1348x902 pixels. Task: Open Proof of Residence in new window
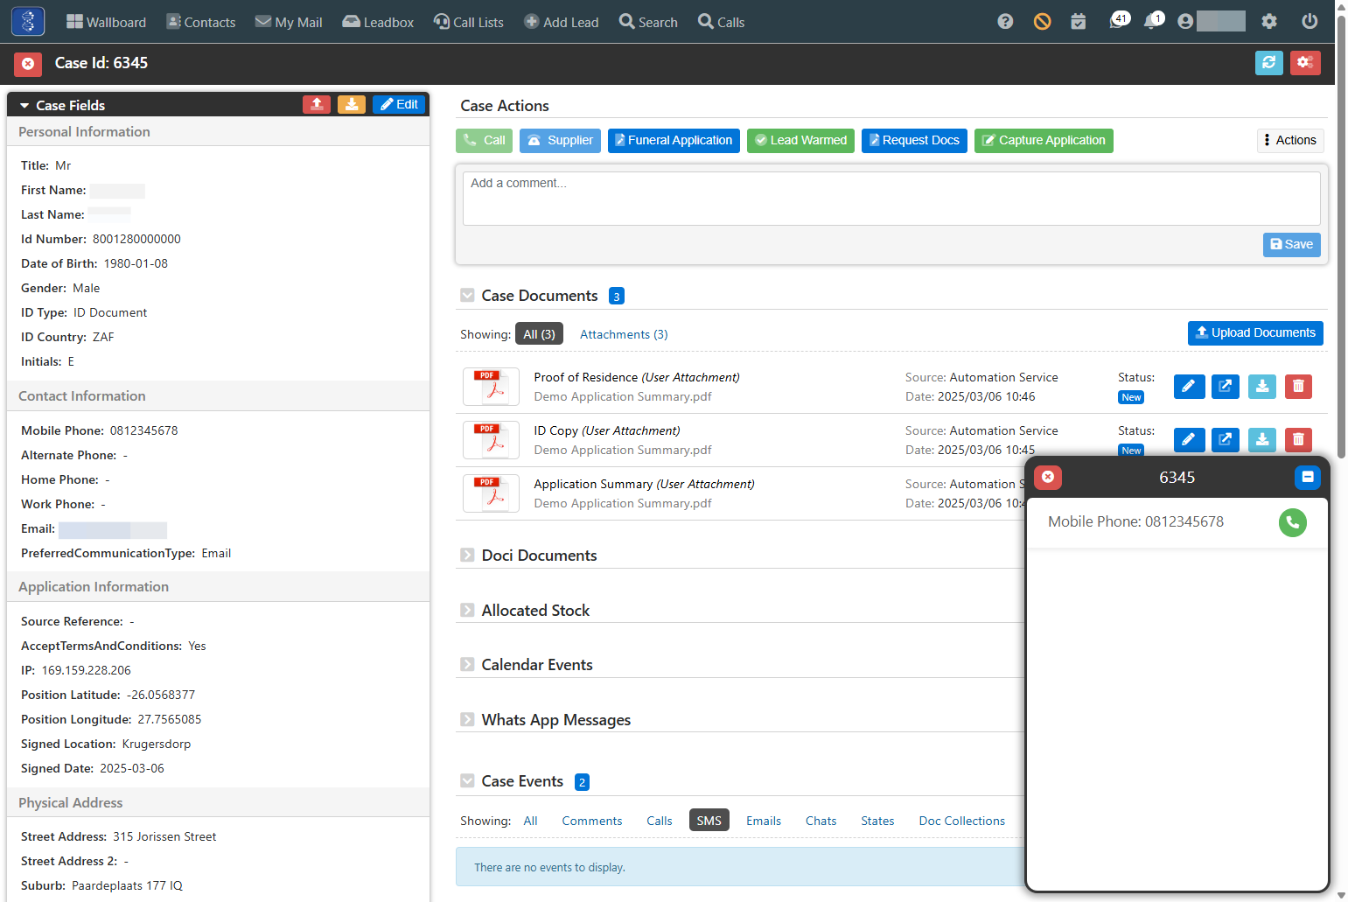(x=1226, y=387)
